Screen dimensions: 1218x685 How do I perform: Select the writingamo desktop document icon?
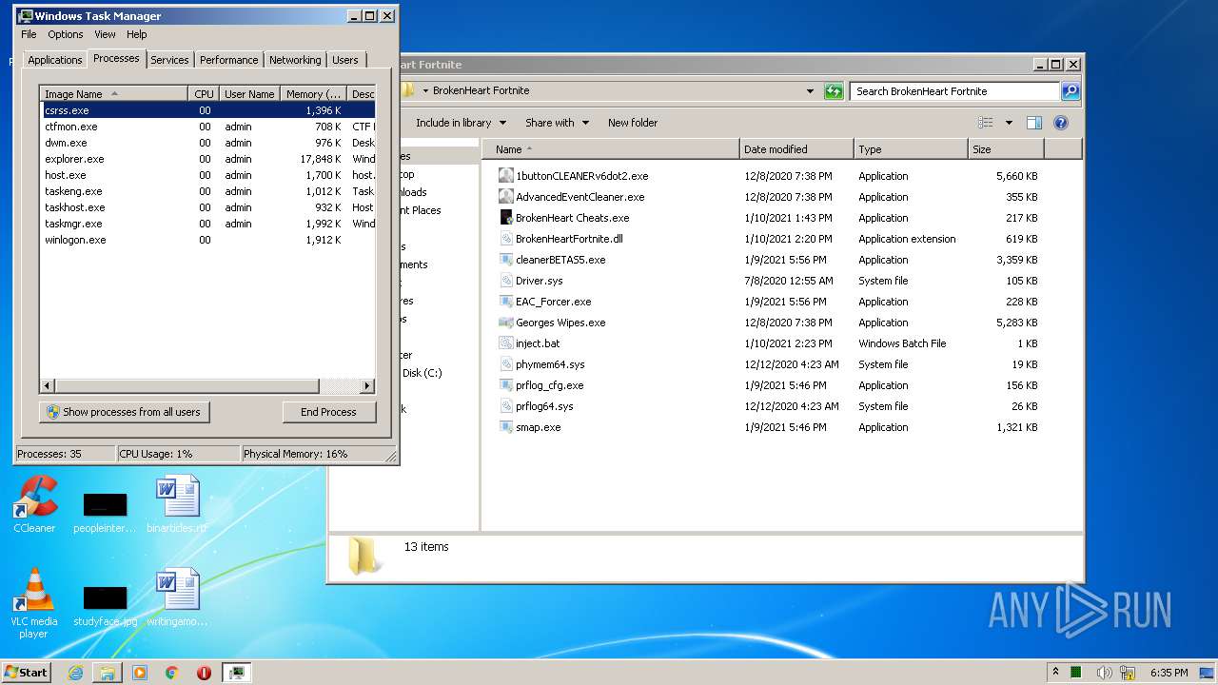tap(177, 597)
